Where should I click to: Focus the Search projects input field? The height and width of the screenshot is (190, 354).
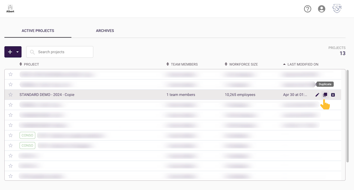point(64,52)
